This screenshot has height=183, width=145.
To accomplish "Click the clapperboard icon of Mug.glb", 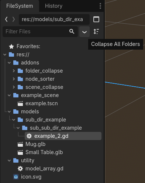I will click(20, 144).
